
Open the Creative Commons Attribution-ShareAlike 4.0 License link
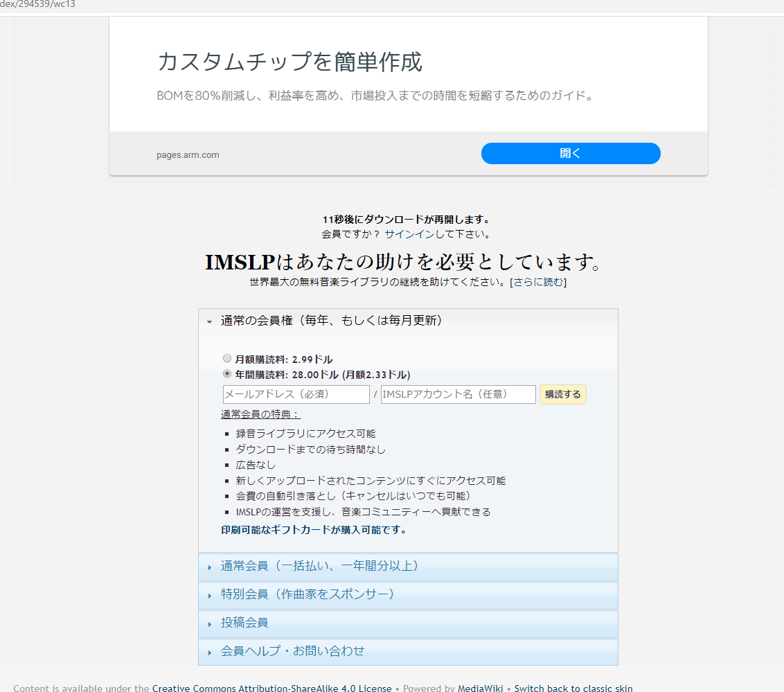coord(271,688)
